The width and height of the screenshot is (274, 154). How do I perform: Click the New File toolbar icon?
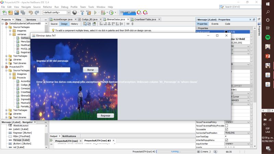[x=4, y=12]
